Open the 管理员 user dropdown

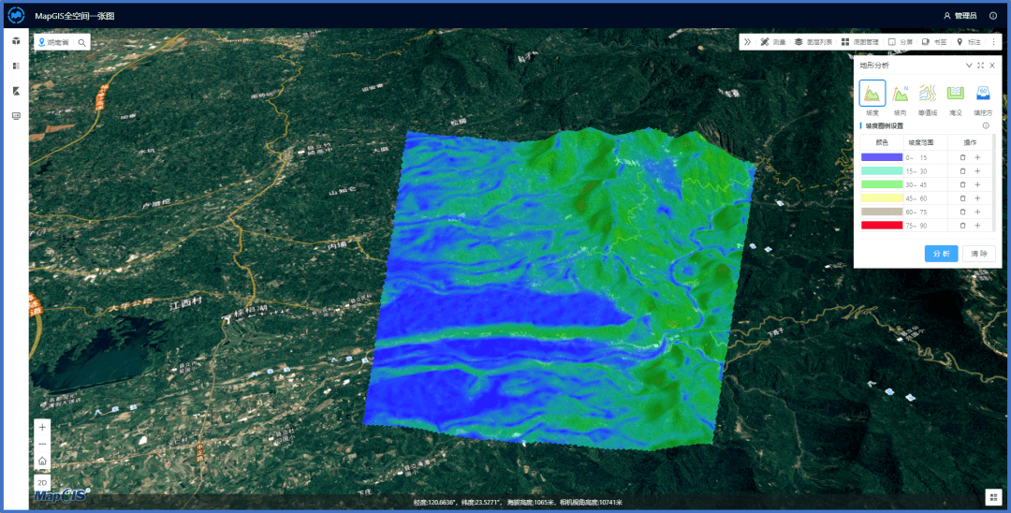[x=960, y=16]
